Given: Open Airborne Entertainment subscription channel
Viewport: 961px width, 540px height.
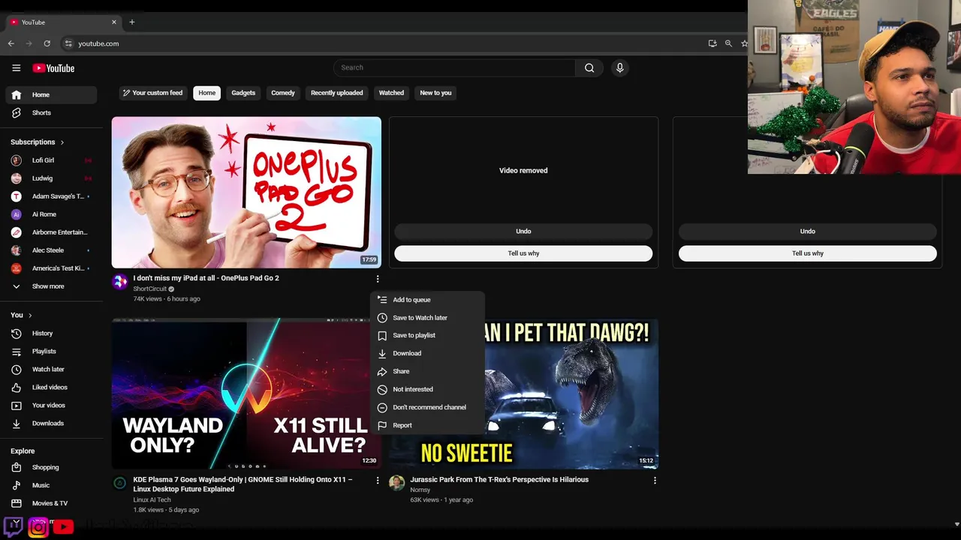Looking at the screenshot, I should click(x=51, y=232).
